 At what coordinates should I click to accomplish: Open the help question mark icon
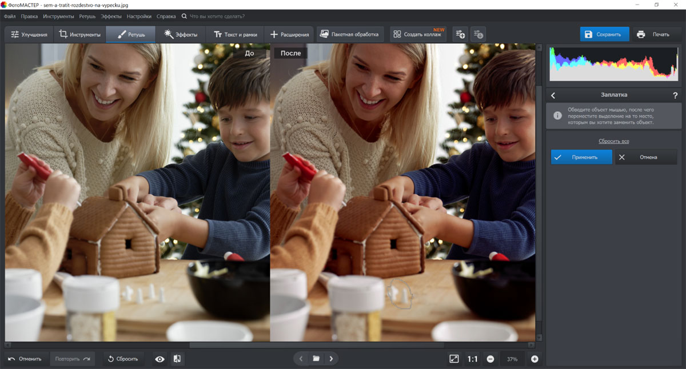pyautogui.click(x=675, y=95)
